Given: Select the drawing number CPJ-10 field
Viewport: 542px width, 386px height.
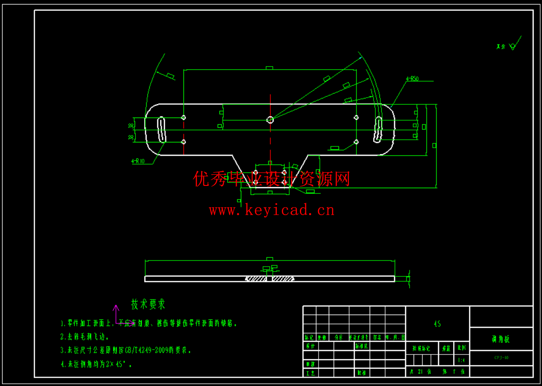Looking at the screenshot, I should 502,357.
